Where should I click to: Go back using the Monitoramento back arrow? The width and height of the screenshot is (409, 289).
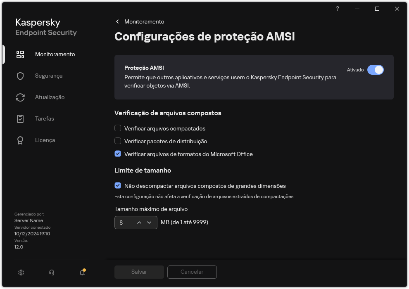(x=117, y=21)
